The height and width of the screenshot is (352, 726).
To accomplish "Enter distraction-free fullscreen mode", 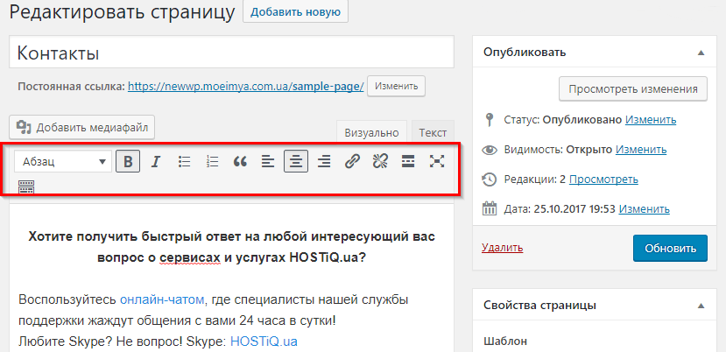I will tap(436, 161).
